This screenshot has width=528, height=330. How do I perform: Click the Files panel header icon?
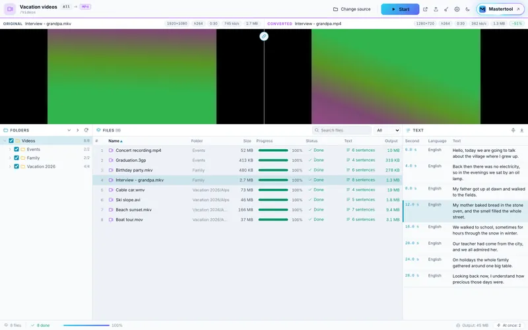click(x=98, y=130)
